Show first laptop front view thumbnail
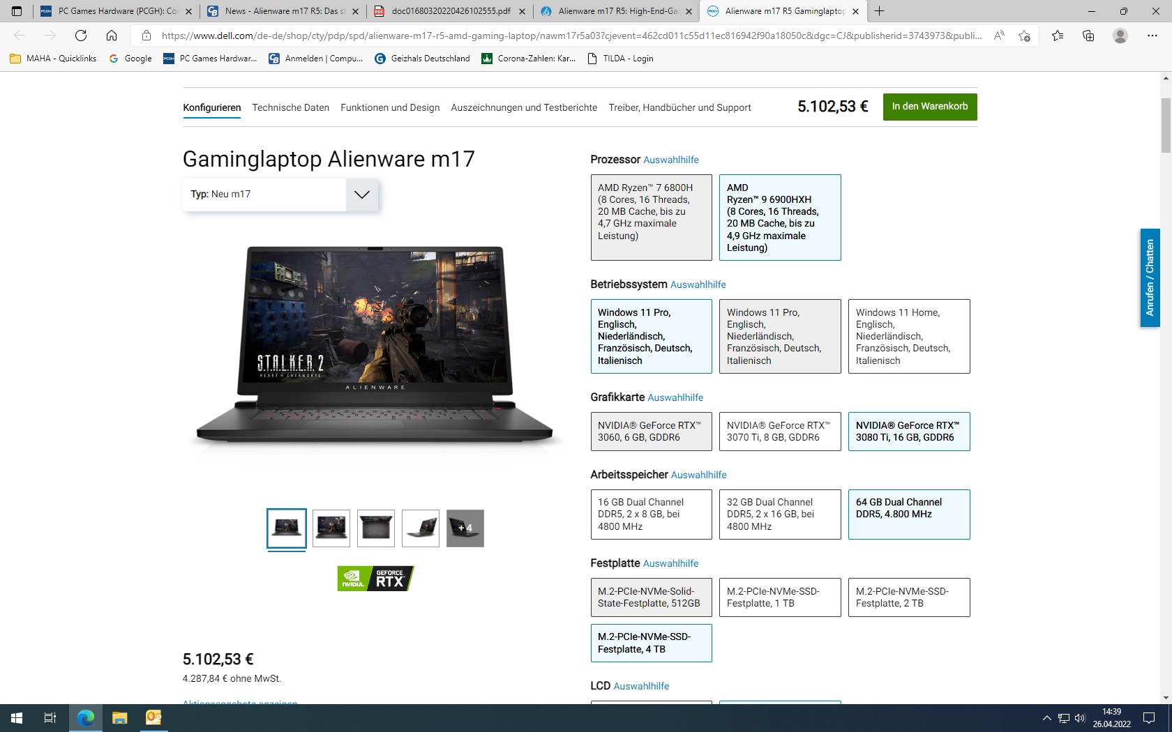The width and height of the screenshot is (1172, 732). pos(287,528)
